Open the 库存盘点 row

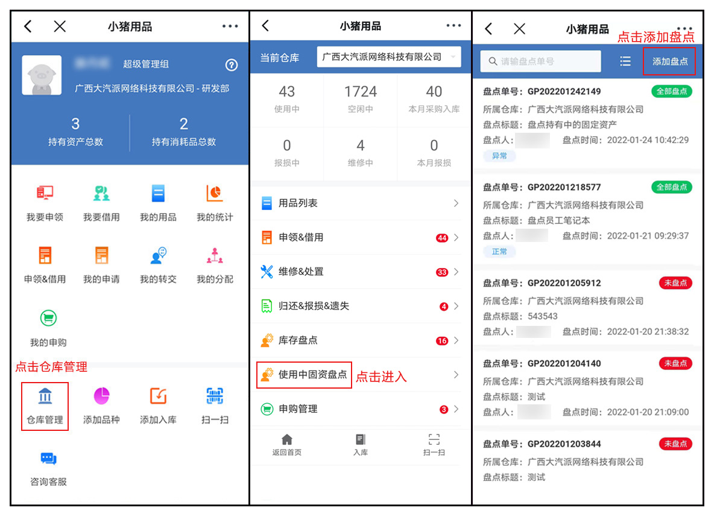click(361, 340)
